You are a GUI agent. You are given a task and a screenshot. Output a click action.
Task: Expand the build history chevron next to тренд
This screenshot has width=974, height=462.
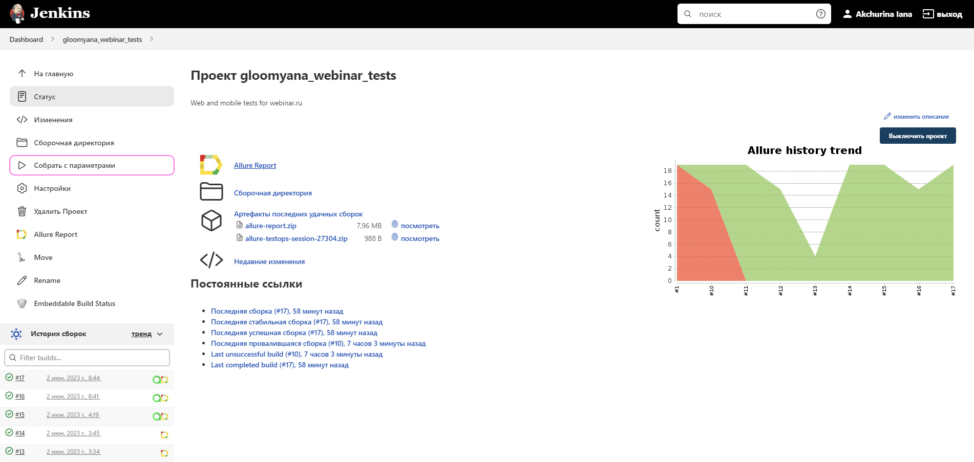click(x=160, y=334)
